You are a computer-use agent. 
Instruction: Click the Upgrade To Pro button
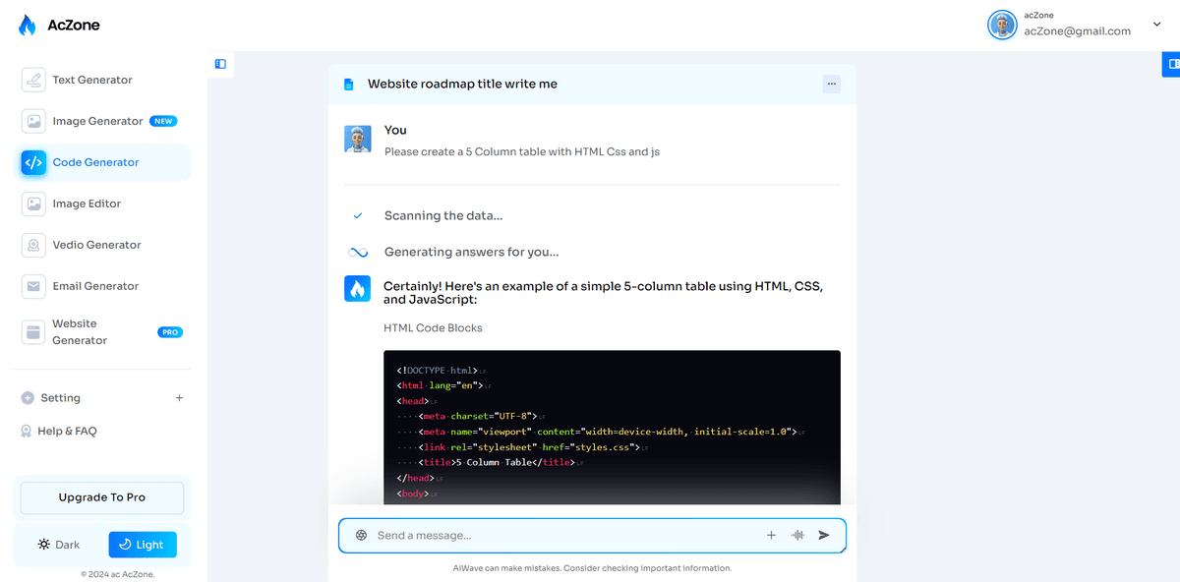[102, 497]
